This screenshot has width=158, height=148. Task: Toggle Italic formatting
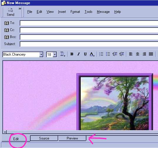78,54
